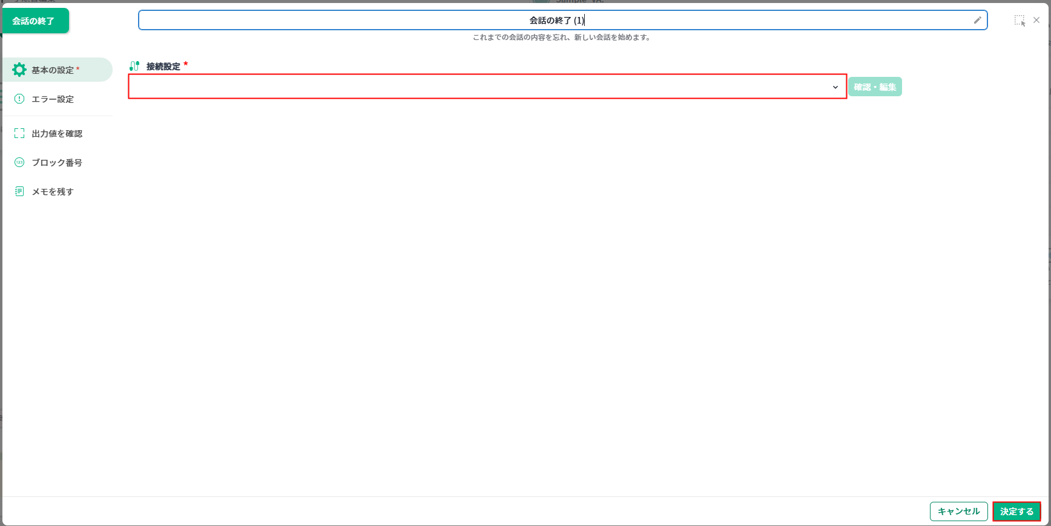The image size is (1051, 526).
Task: Click the title field 会話の終了 (1)
Action: [563, 20]
